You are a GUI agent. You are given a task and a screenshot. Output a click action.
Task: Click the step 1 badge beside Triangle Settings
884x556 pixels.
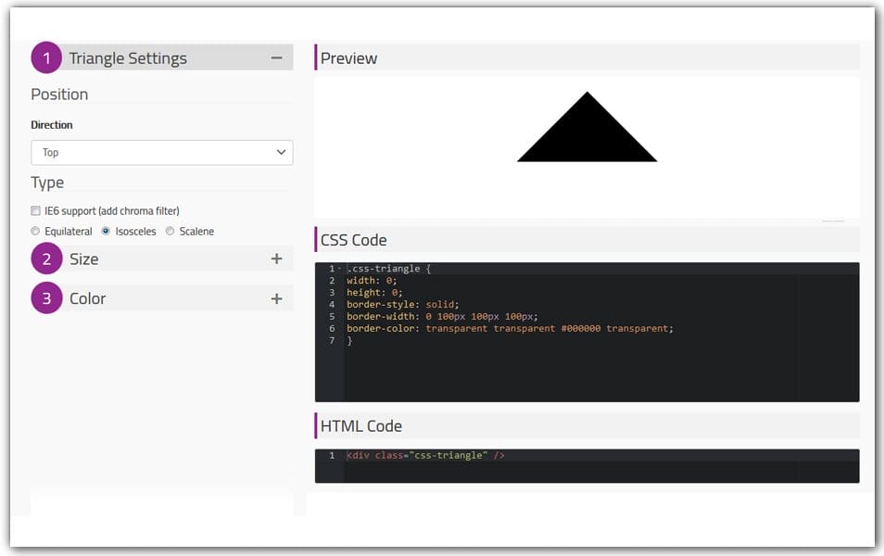tap(46, 57)
